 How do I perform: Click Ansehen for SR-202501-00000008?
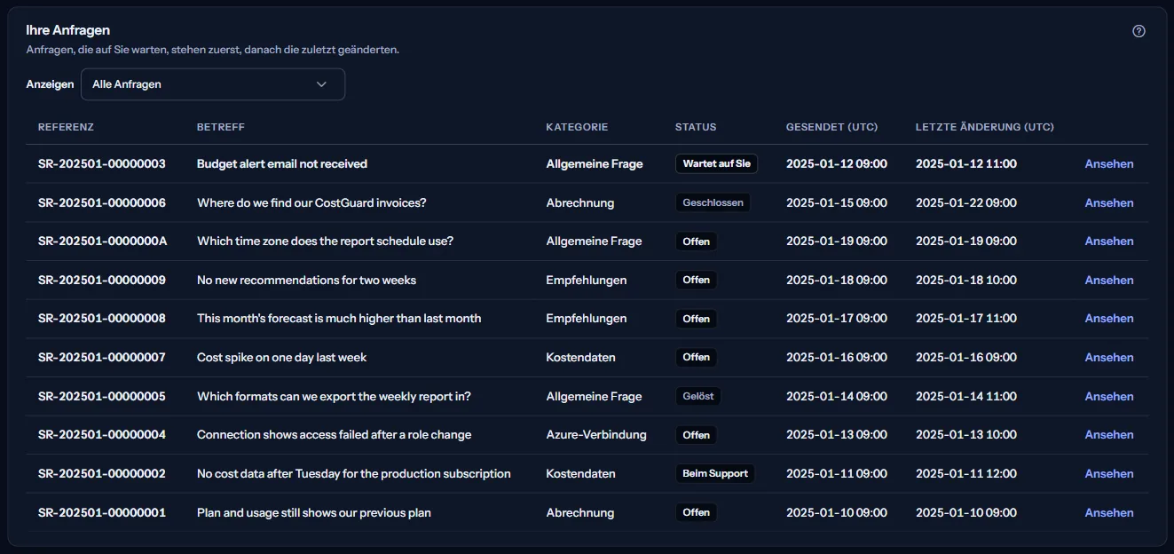tap(1109, 319)
